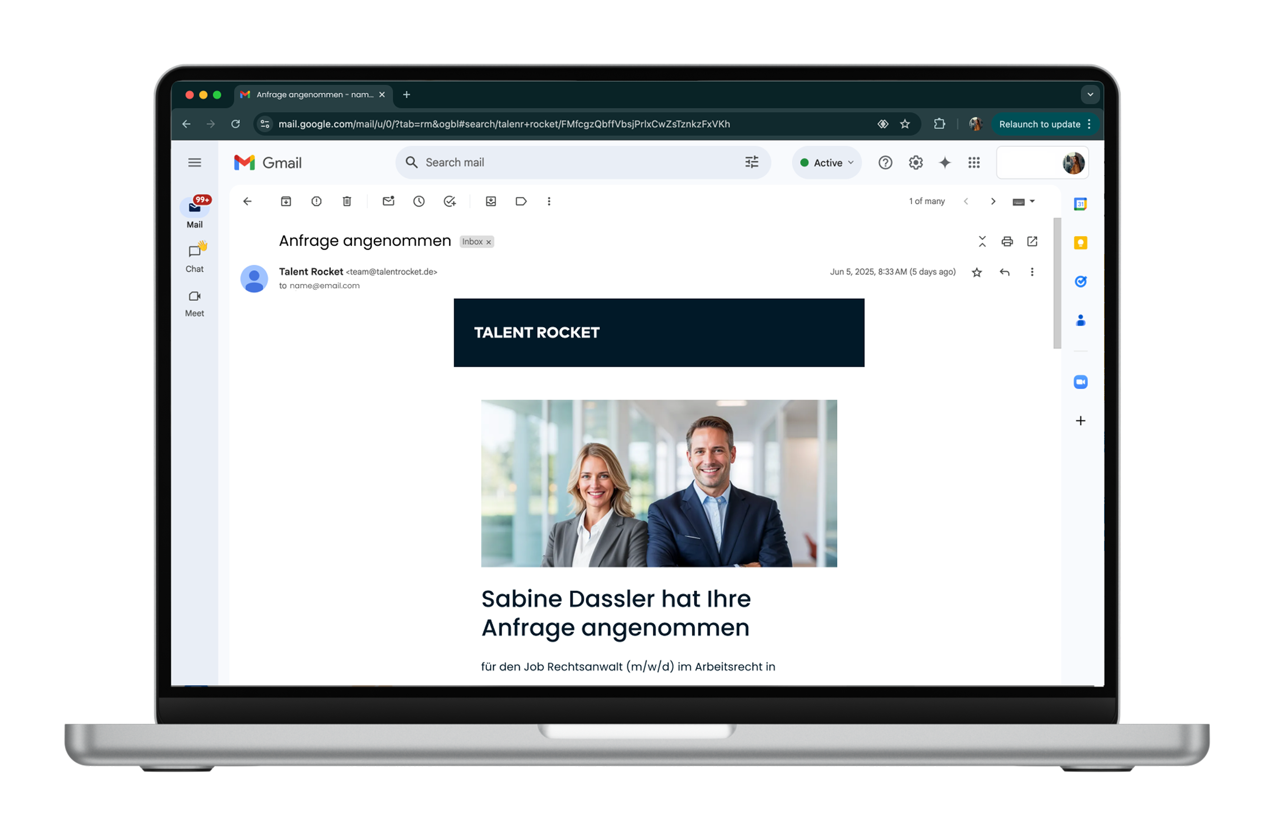The image size is (1274, 836).
Task: Archive this Anfrage angenommen email
Action: point(286,201)
